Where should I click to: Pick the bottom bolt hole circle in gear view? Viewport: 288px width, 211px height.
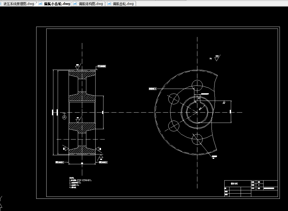(x=197, y=139)
